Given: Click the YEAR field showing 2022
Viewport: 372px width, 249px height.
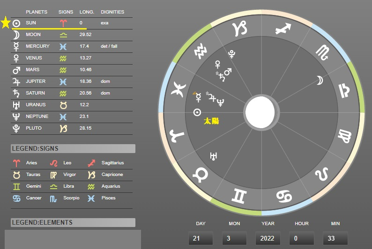Looking at the screenshot, I should [x=268, y=238].
